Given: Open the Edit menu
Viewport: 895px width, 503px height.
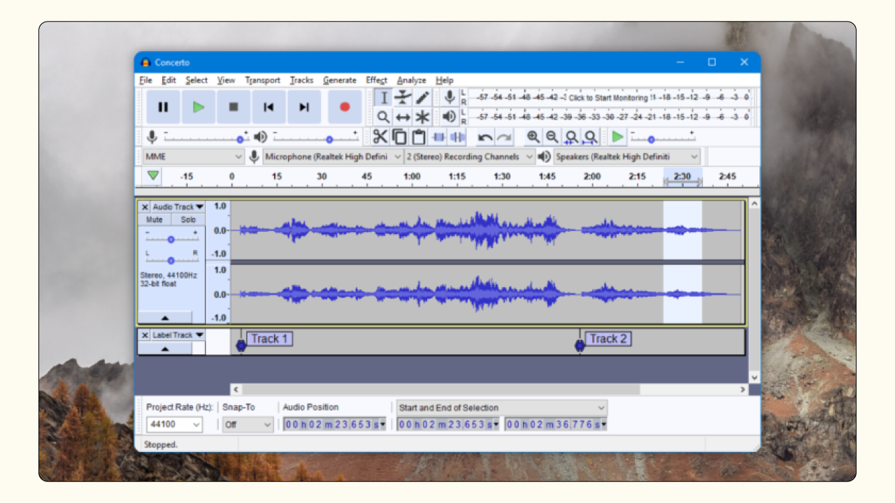Looking at the screenshot, I should (x=169, y=80).
